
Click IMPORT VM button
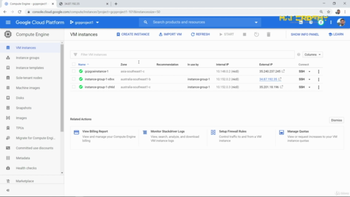(x=170, y=34)
